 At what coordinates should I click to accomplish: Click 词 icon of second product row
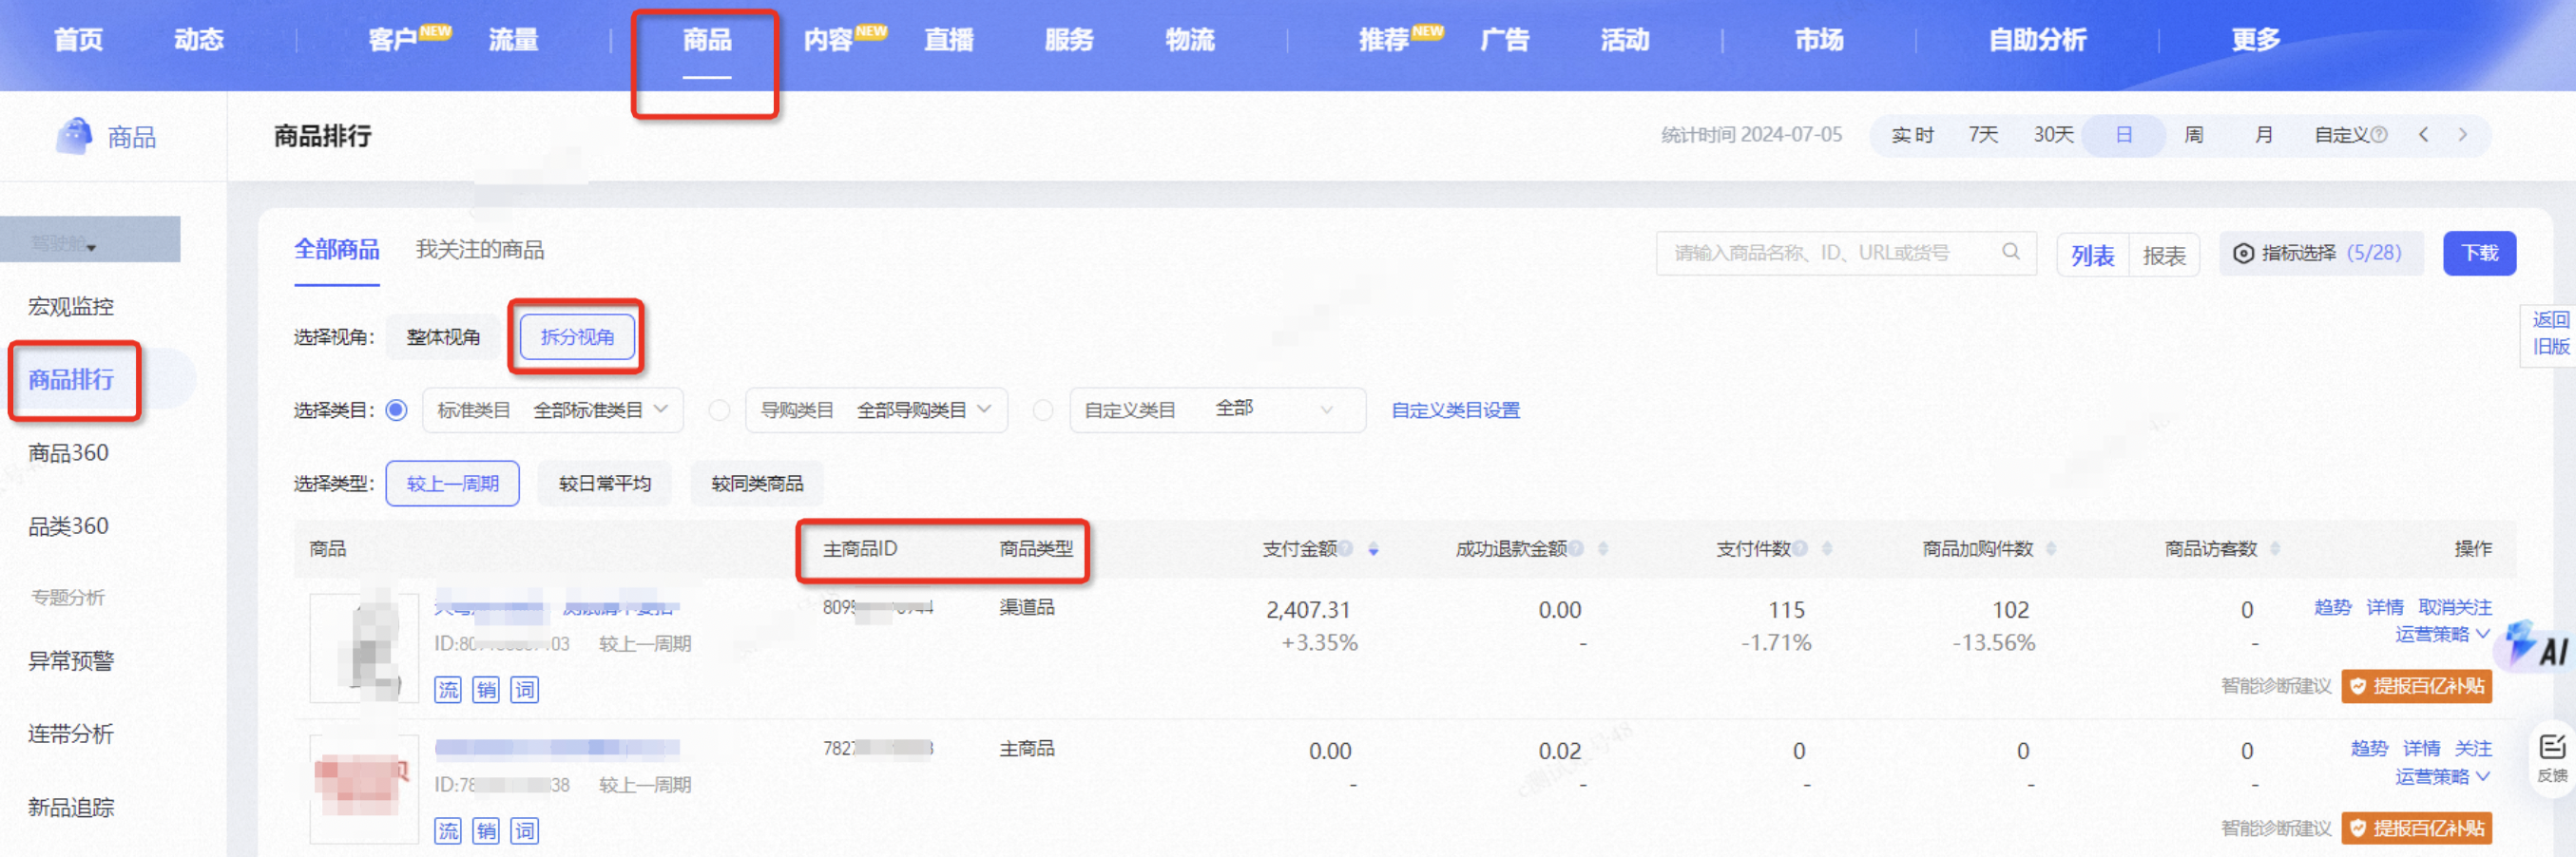[x=525, y=830]
